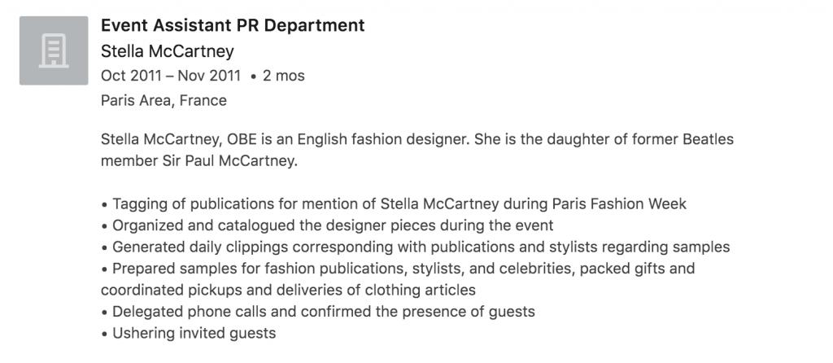This screenshot has width=833, height=363.
Task: Click the 'Tagging of publications' bullet line
Action: (x=394, y=203)
